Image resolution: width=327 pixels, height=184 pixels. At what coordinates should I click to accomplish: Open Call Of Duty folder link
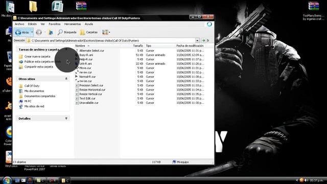[32, 86]
